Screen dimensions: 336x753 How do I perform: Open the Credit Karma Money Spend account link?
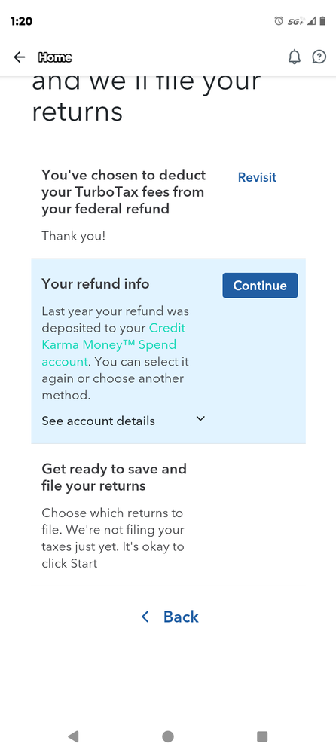(114, 344)
